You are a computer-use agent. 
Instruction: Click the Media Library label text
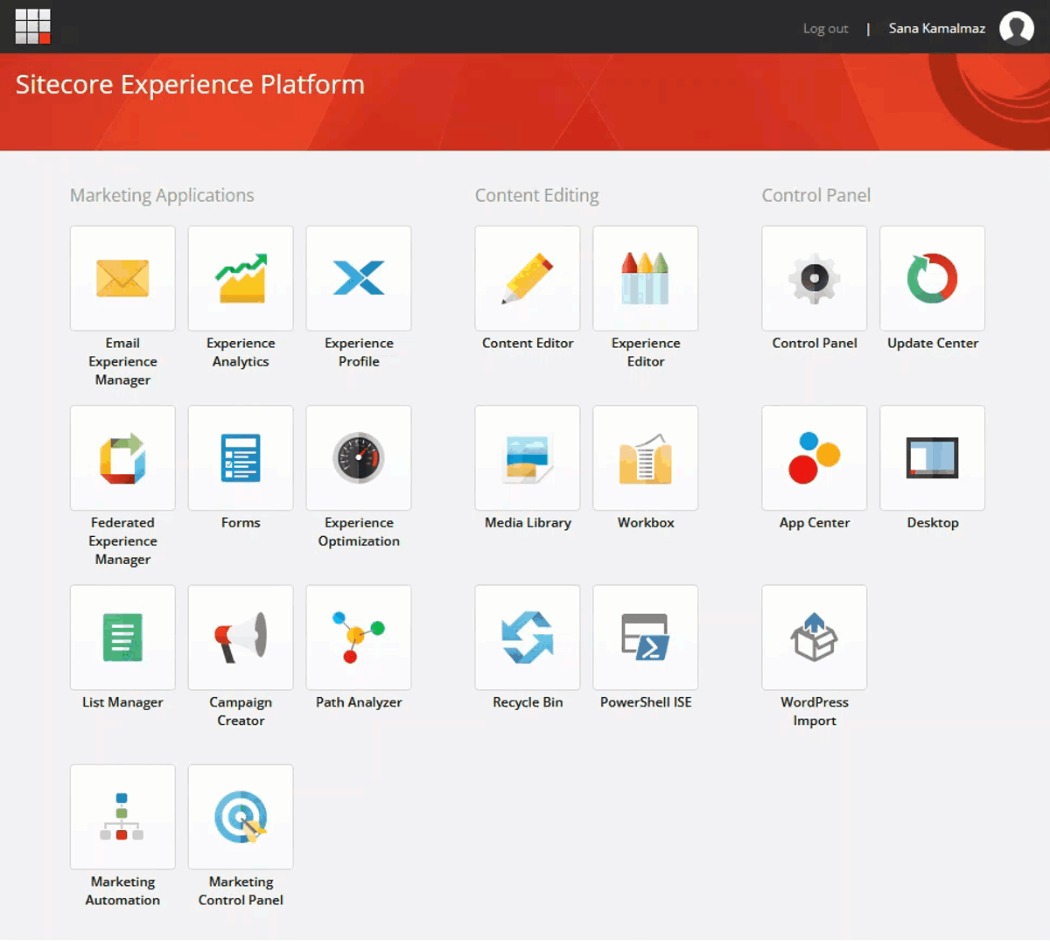(x=528, y=523)
